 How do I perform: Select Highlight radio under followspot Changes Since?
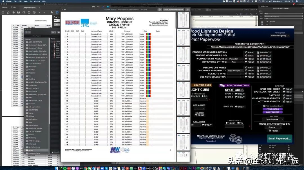pyautogui.click(x=226, y=123)
